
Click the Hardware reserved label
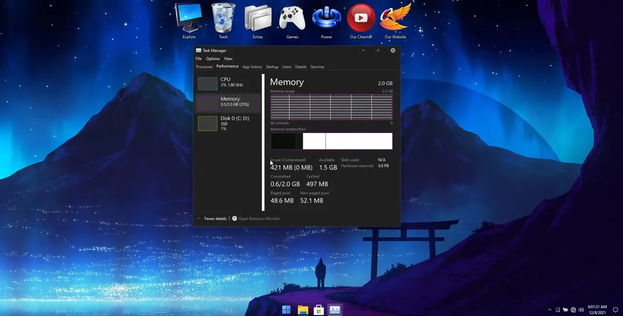click(x=357, y=166)
